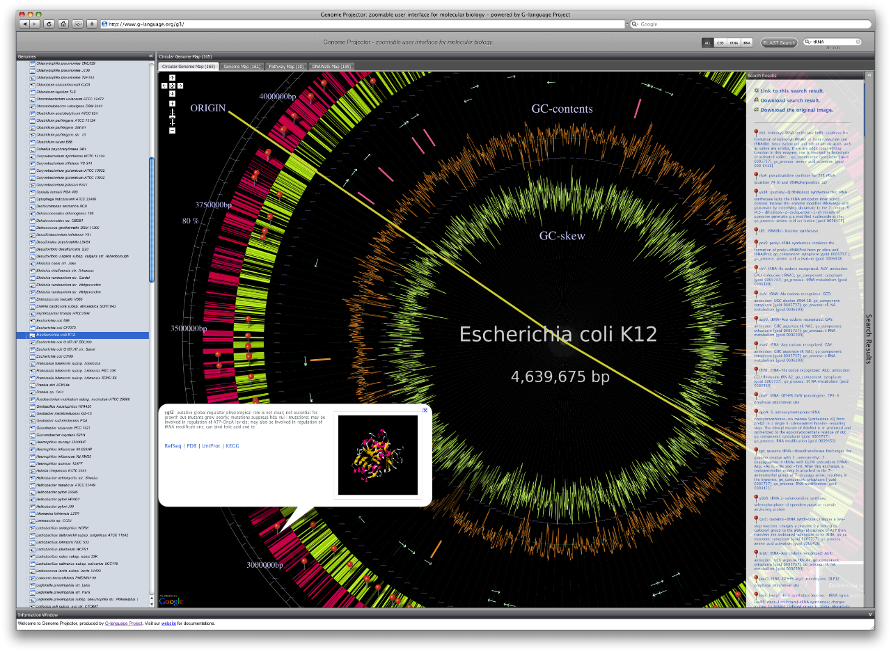Switch to the Pathway Map tab
Screen dimensions: 891x652
tap(285, 67)
